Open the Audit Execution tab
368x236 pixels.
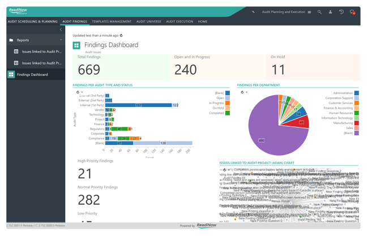tap(179, 22)
